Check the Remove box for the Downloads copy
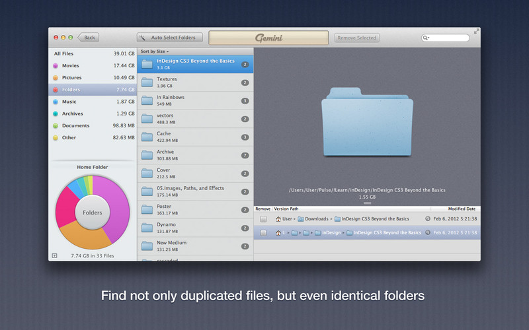 point(263,218)
